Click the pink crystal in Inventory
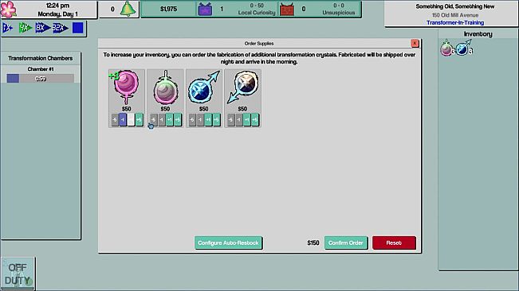The width and height of the screenshot is (519, 291). 446,49
